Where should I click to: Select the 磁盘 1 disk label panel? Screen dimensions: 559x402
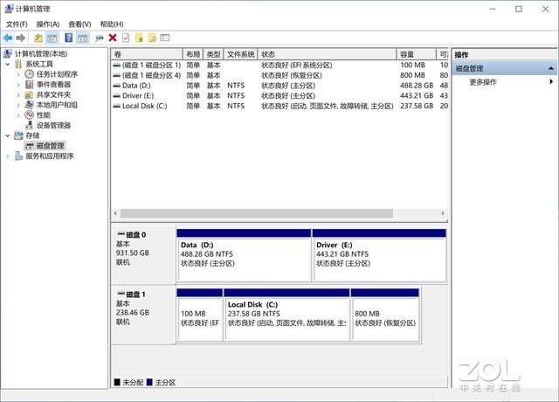(x=143, y=315)
